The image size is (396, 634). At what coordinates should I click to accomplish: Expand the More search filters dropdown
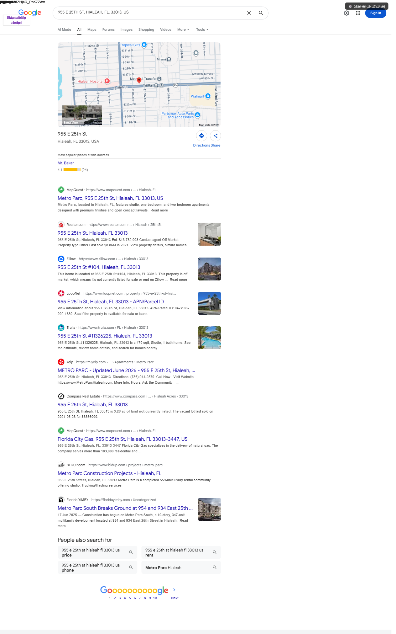183,29
